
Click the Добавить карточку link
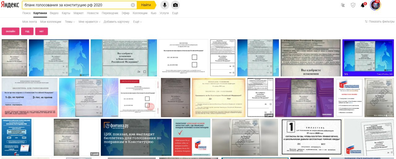click(x=116, y=22)
